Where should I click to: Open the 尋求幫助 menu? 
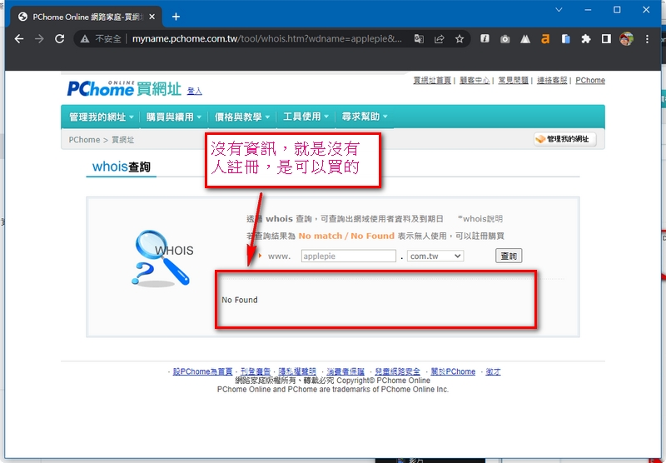pyautogui.click(x=365, y=117)
